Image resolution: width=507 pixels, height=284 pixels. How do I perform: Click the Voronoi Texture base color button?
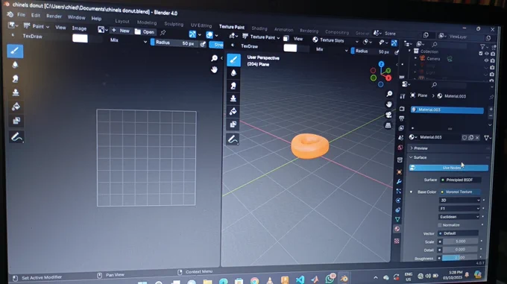460,192
